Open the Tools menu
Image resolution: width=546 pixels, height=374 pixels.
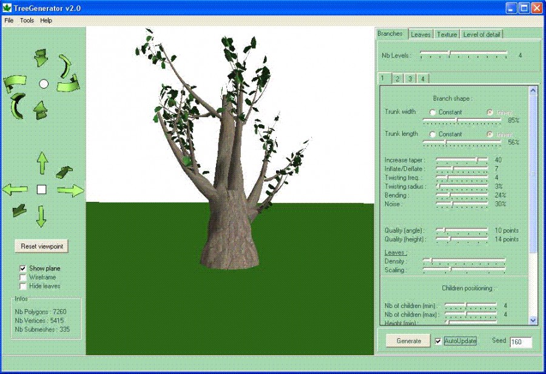coord(27,21)
